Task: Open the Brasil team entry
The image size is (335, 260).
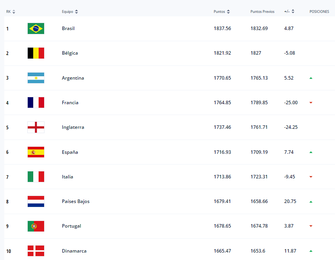Action: click(x=68, y=28)
